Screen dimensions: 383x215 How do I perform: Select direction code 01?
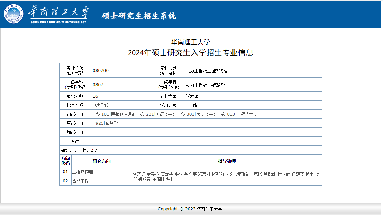(x=65, y=172)
